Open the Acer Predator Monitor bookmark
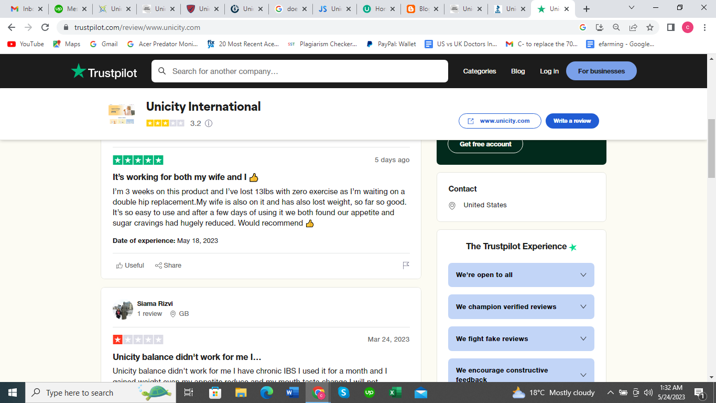This screenshot has width=716, height=403. point(163,44)
